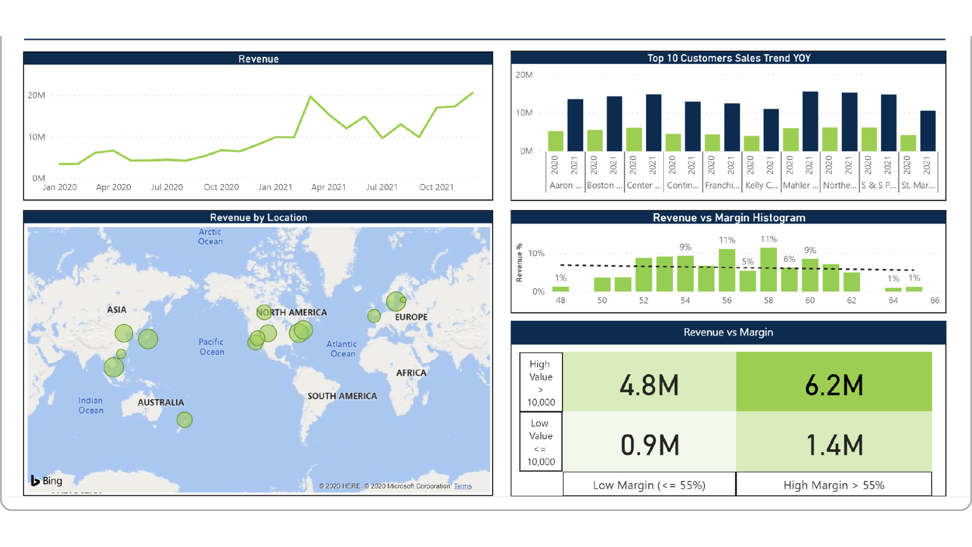972x547 pixels.
Task: Select the Oct 2021 axis label
Action: click(436, 187)
